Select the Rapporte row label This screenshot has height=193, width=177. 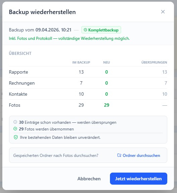coord(18,72)
